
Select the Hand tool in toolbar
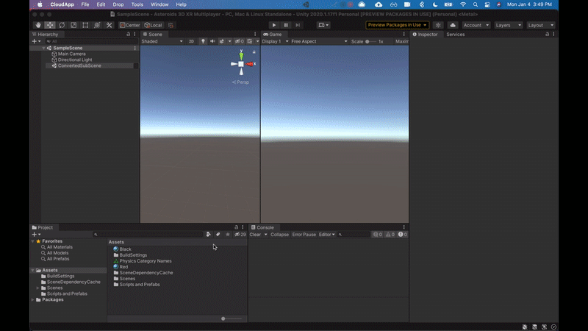(38, 25)
